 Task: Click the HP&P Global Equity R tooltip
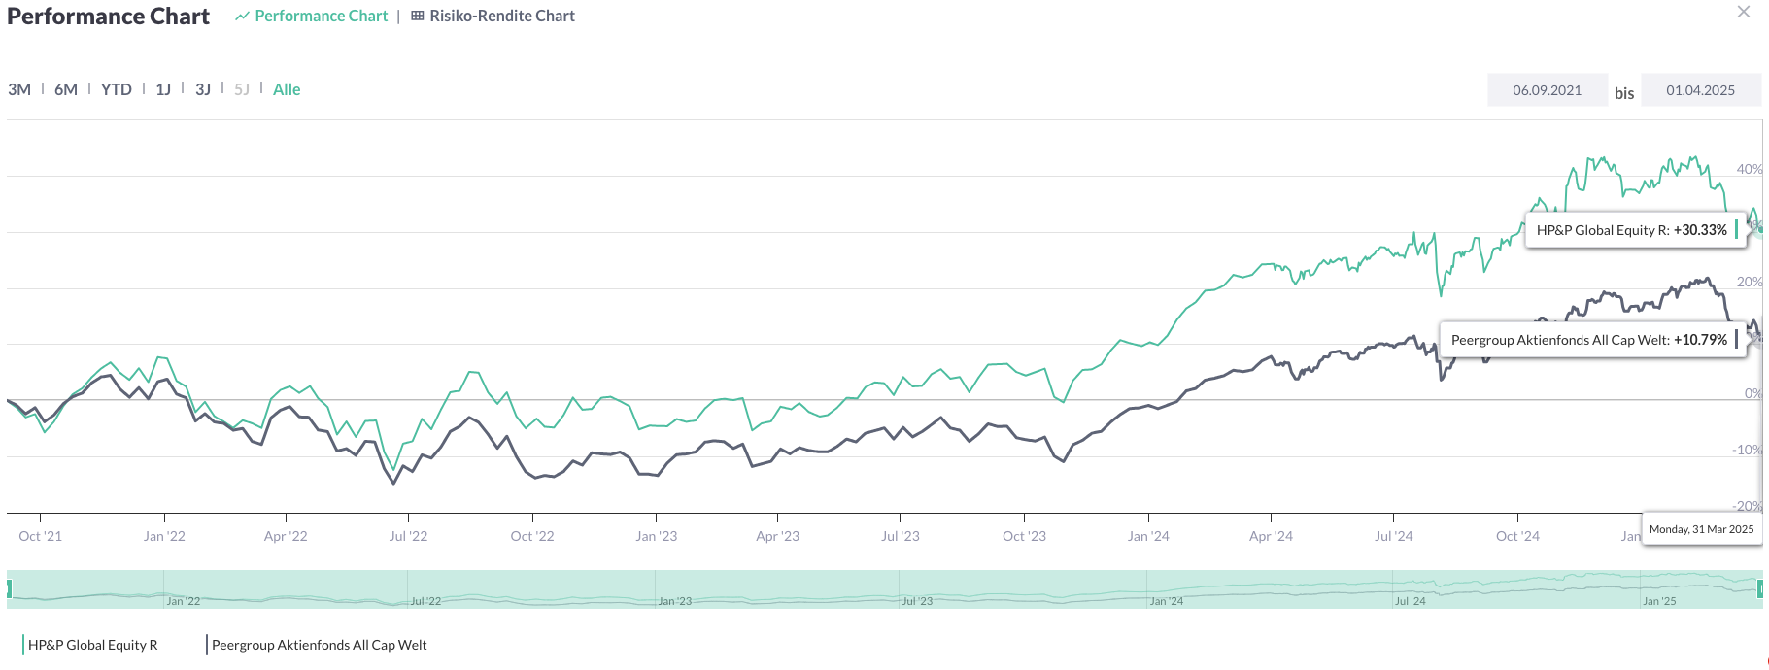pyautogui.click(x=1631, y=230)
